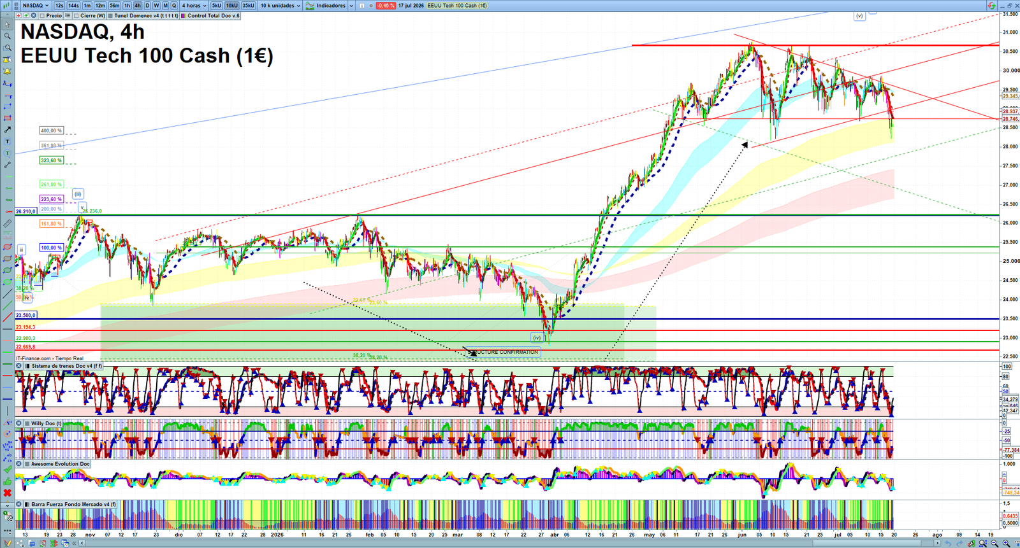Click the 100,00 % Fibonacci label
The height and width of the screenshot is (548, 1020).
point(52,248)
